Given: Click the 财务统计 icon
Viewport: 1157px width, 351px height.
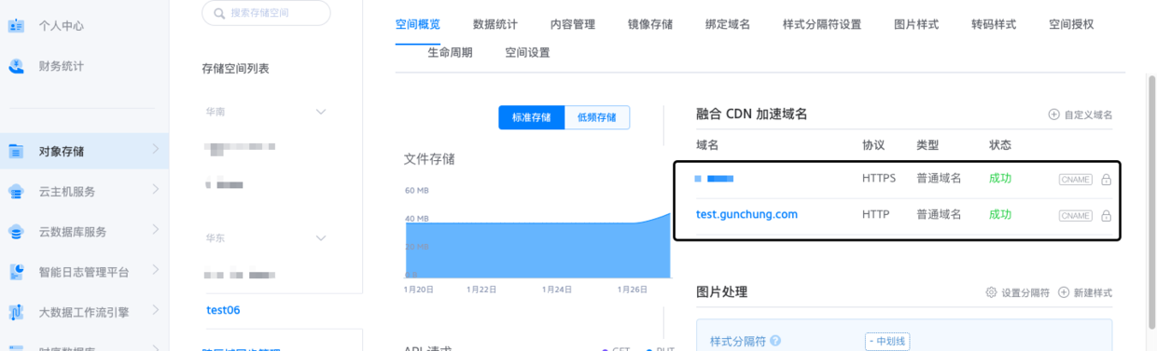Looking at the screenshot, I should pyautogui.click(x=16, y=66).
